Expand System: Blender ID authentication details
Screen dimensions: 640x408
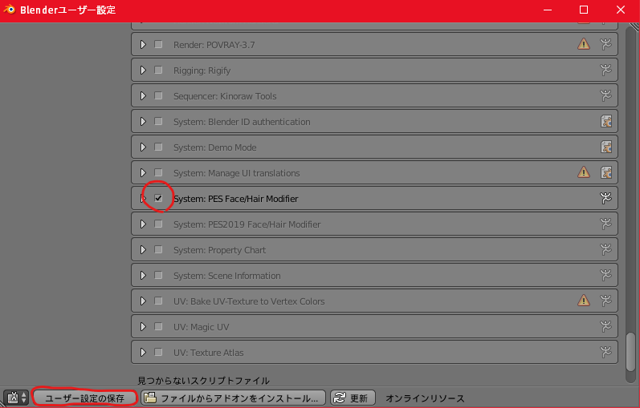pos(143,122)
